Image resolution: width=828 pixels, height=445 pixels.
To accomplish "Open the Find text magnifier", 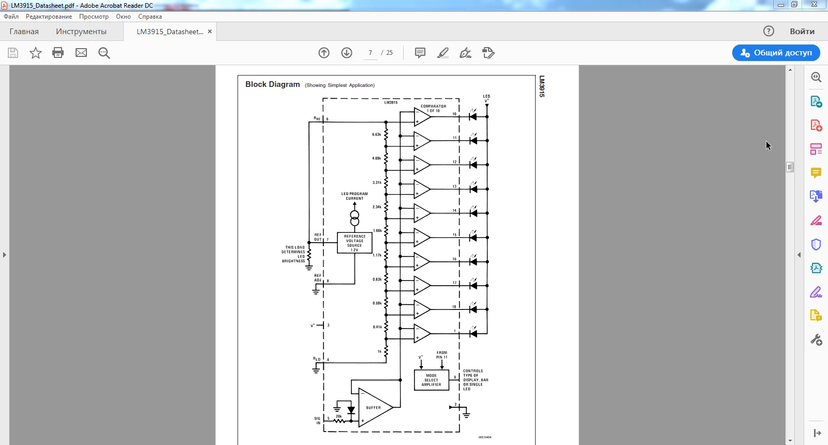I will point(104,53).
